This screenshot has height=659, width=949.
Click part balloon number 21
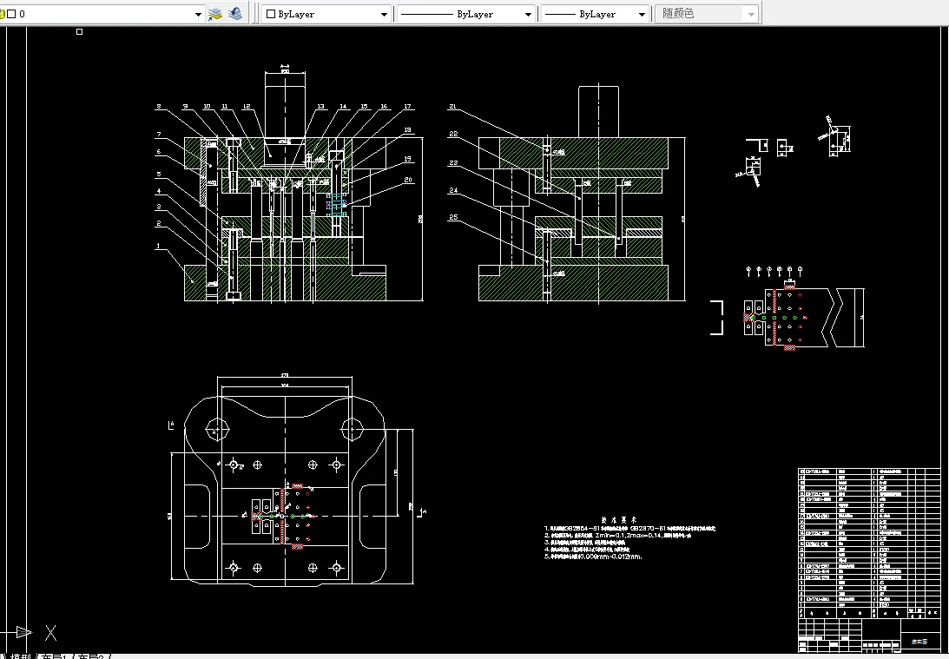452,107
